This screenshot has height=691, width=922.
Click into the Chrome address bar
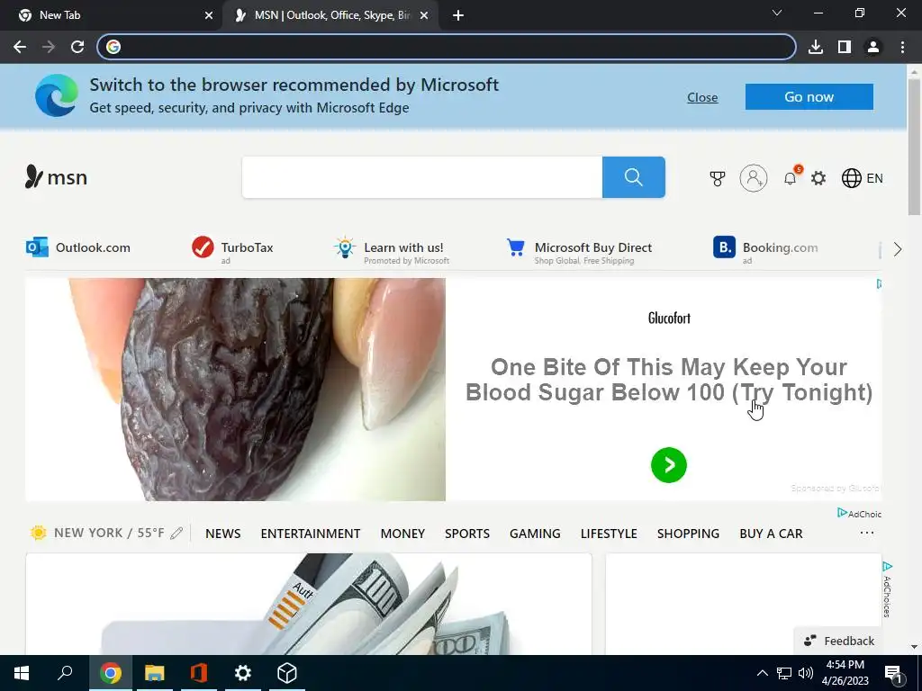tap(447, 47)
